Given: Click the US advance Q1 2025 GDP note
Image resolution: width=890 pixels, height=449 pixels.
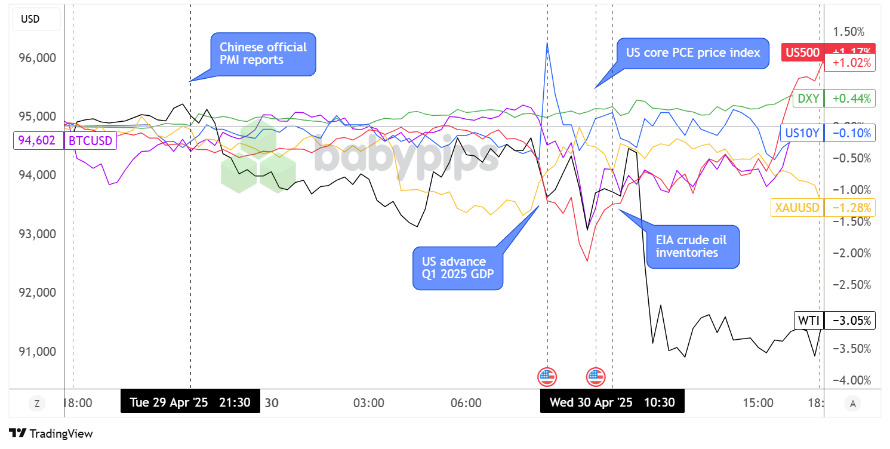Looking at the screenshot, I should (458, 268).
